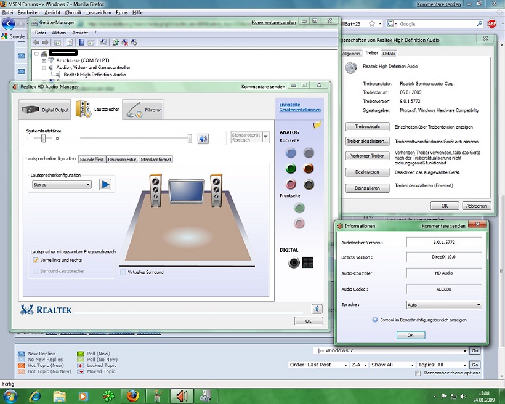Viewport: 505px width, 404px height.
Task: Select the green rear analog jack
Action: 291,168
